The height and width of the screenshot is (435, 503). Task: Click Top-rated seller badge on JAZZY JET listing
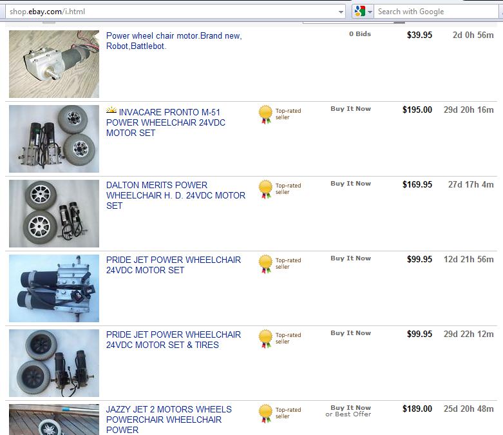265,413
